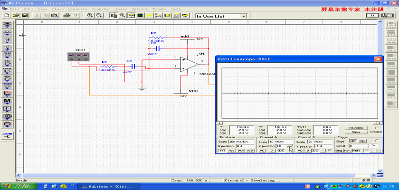Open the Transfer menu
Screen dimensions: 399x190
click(101, 9)
